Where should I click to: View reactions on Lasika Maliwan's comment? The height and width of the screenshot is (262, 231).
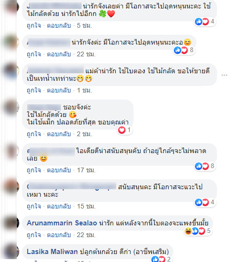[x=161, y=259]
